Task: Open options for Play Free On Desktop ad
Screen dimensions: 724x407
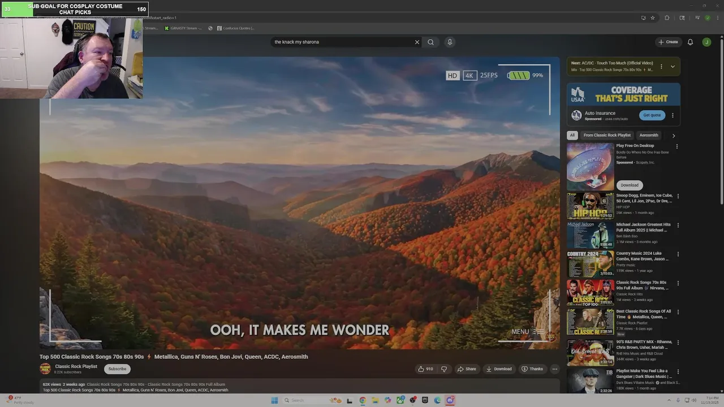Action: tap(677, 146)
